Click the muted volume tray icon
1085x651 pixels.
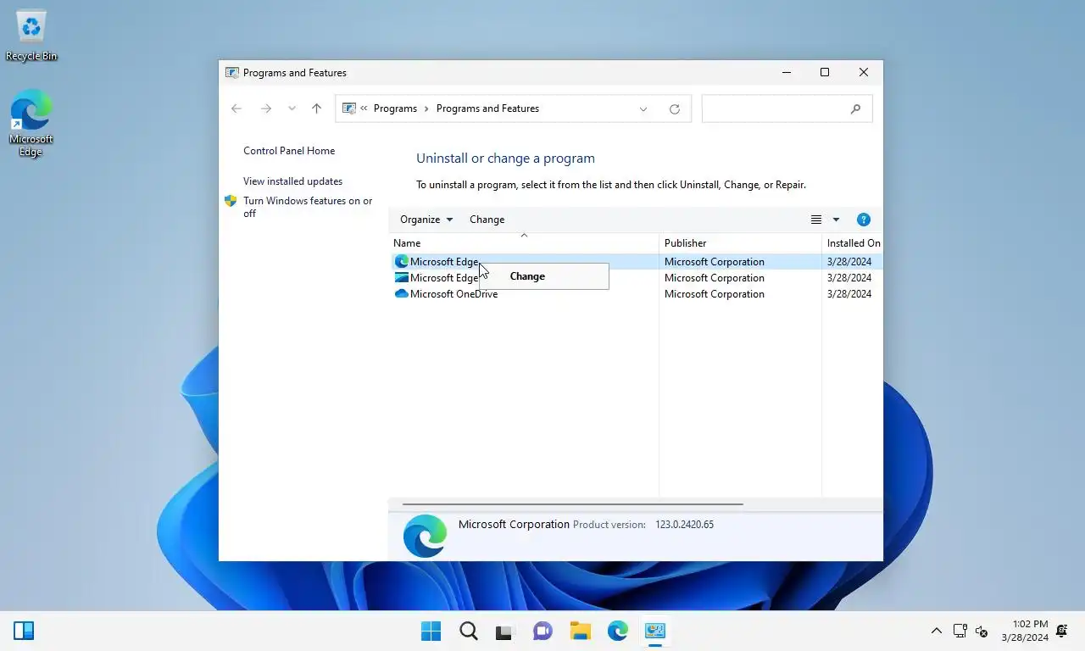[982, 631]
